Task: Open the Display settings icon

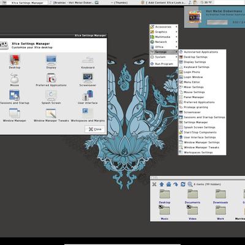Action: [51, 61]
